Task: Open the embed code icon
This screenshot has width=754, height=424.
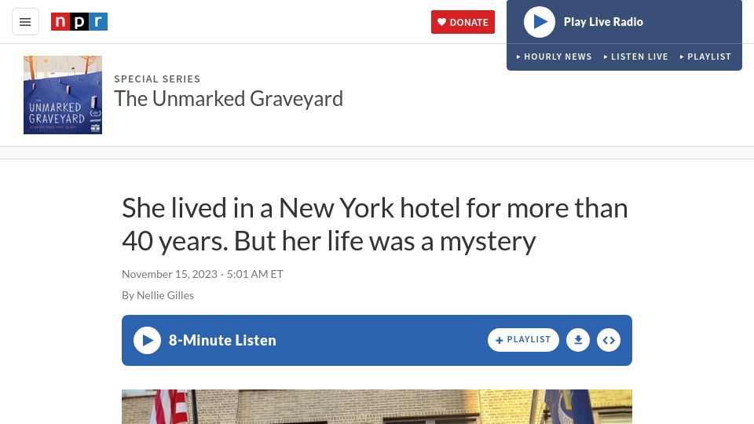Action: 609,340
